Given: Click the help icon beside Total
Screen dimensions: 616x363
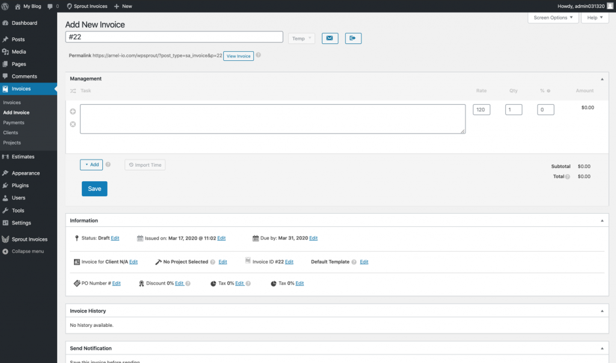Looking at the screenshot, I should [x=568, y=177].
